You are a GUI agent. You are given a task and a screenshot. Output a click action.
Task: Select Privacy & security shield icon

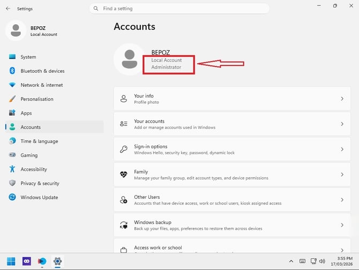pyautogui.click(x=12, y=183)
